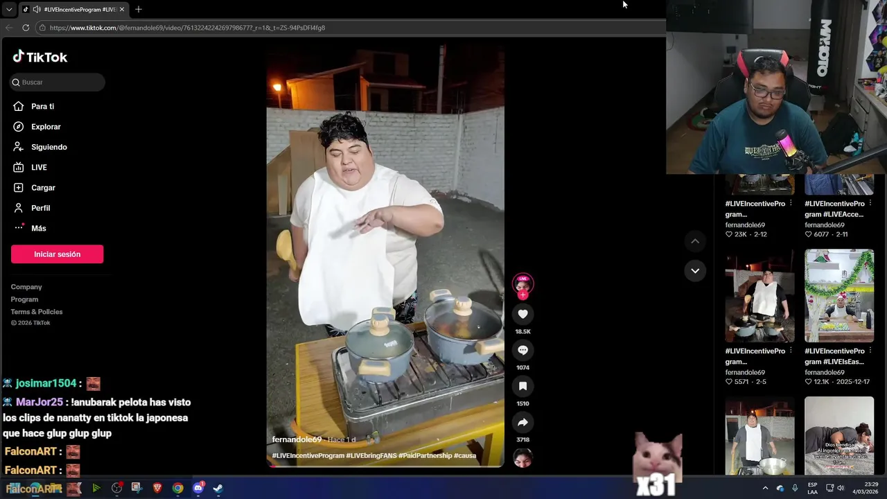Screen dimensions: 887x499
Task: Expand the Terms & Policies section
Action: click(37, 312)
